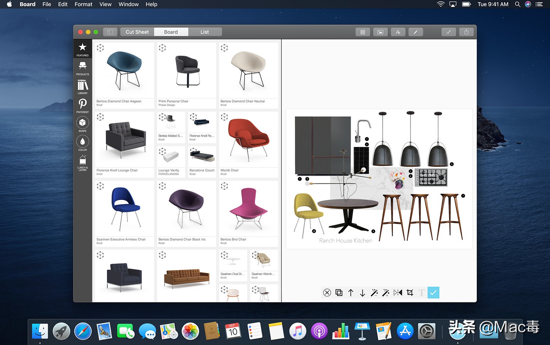Open the Lunch & Learn section
Screen dimensions: 550x345
(x=82, y=163)
